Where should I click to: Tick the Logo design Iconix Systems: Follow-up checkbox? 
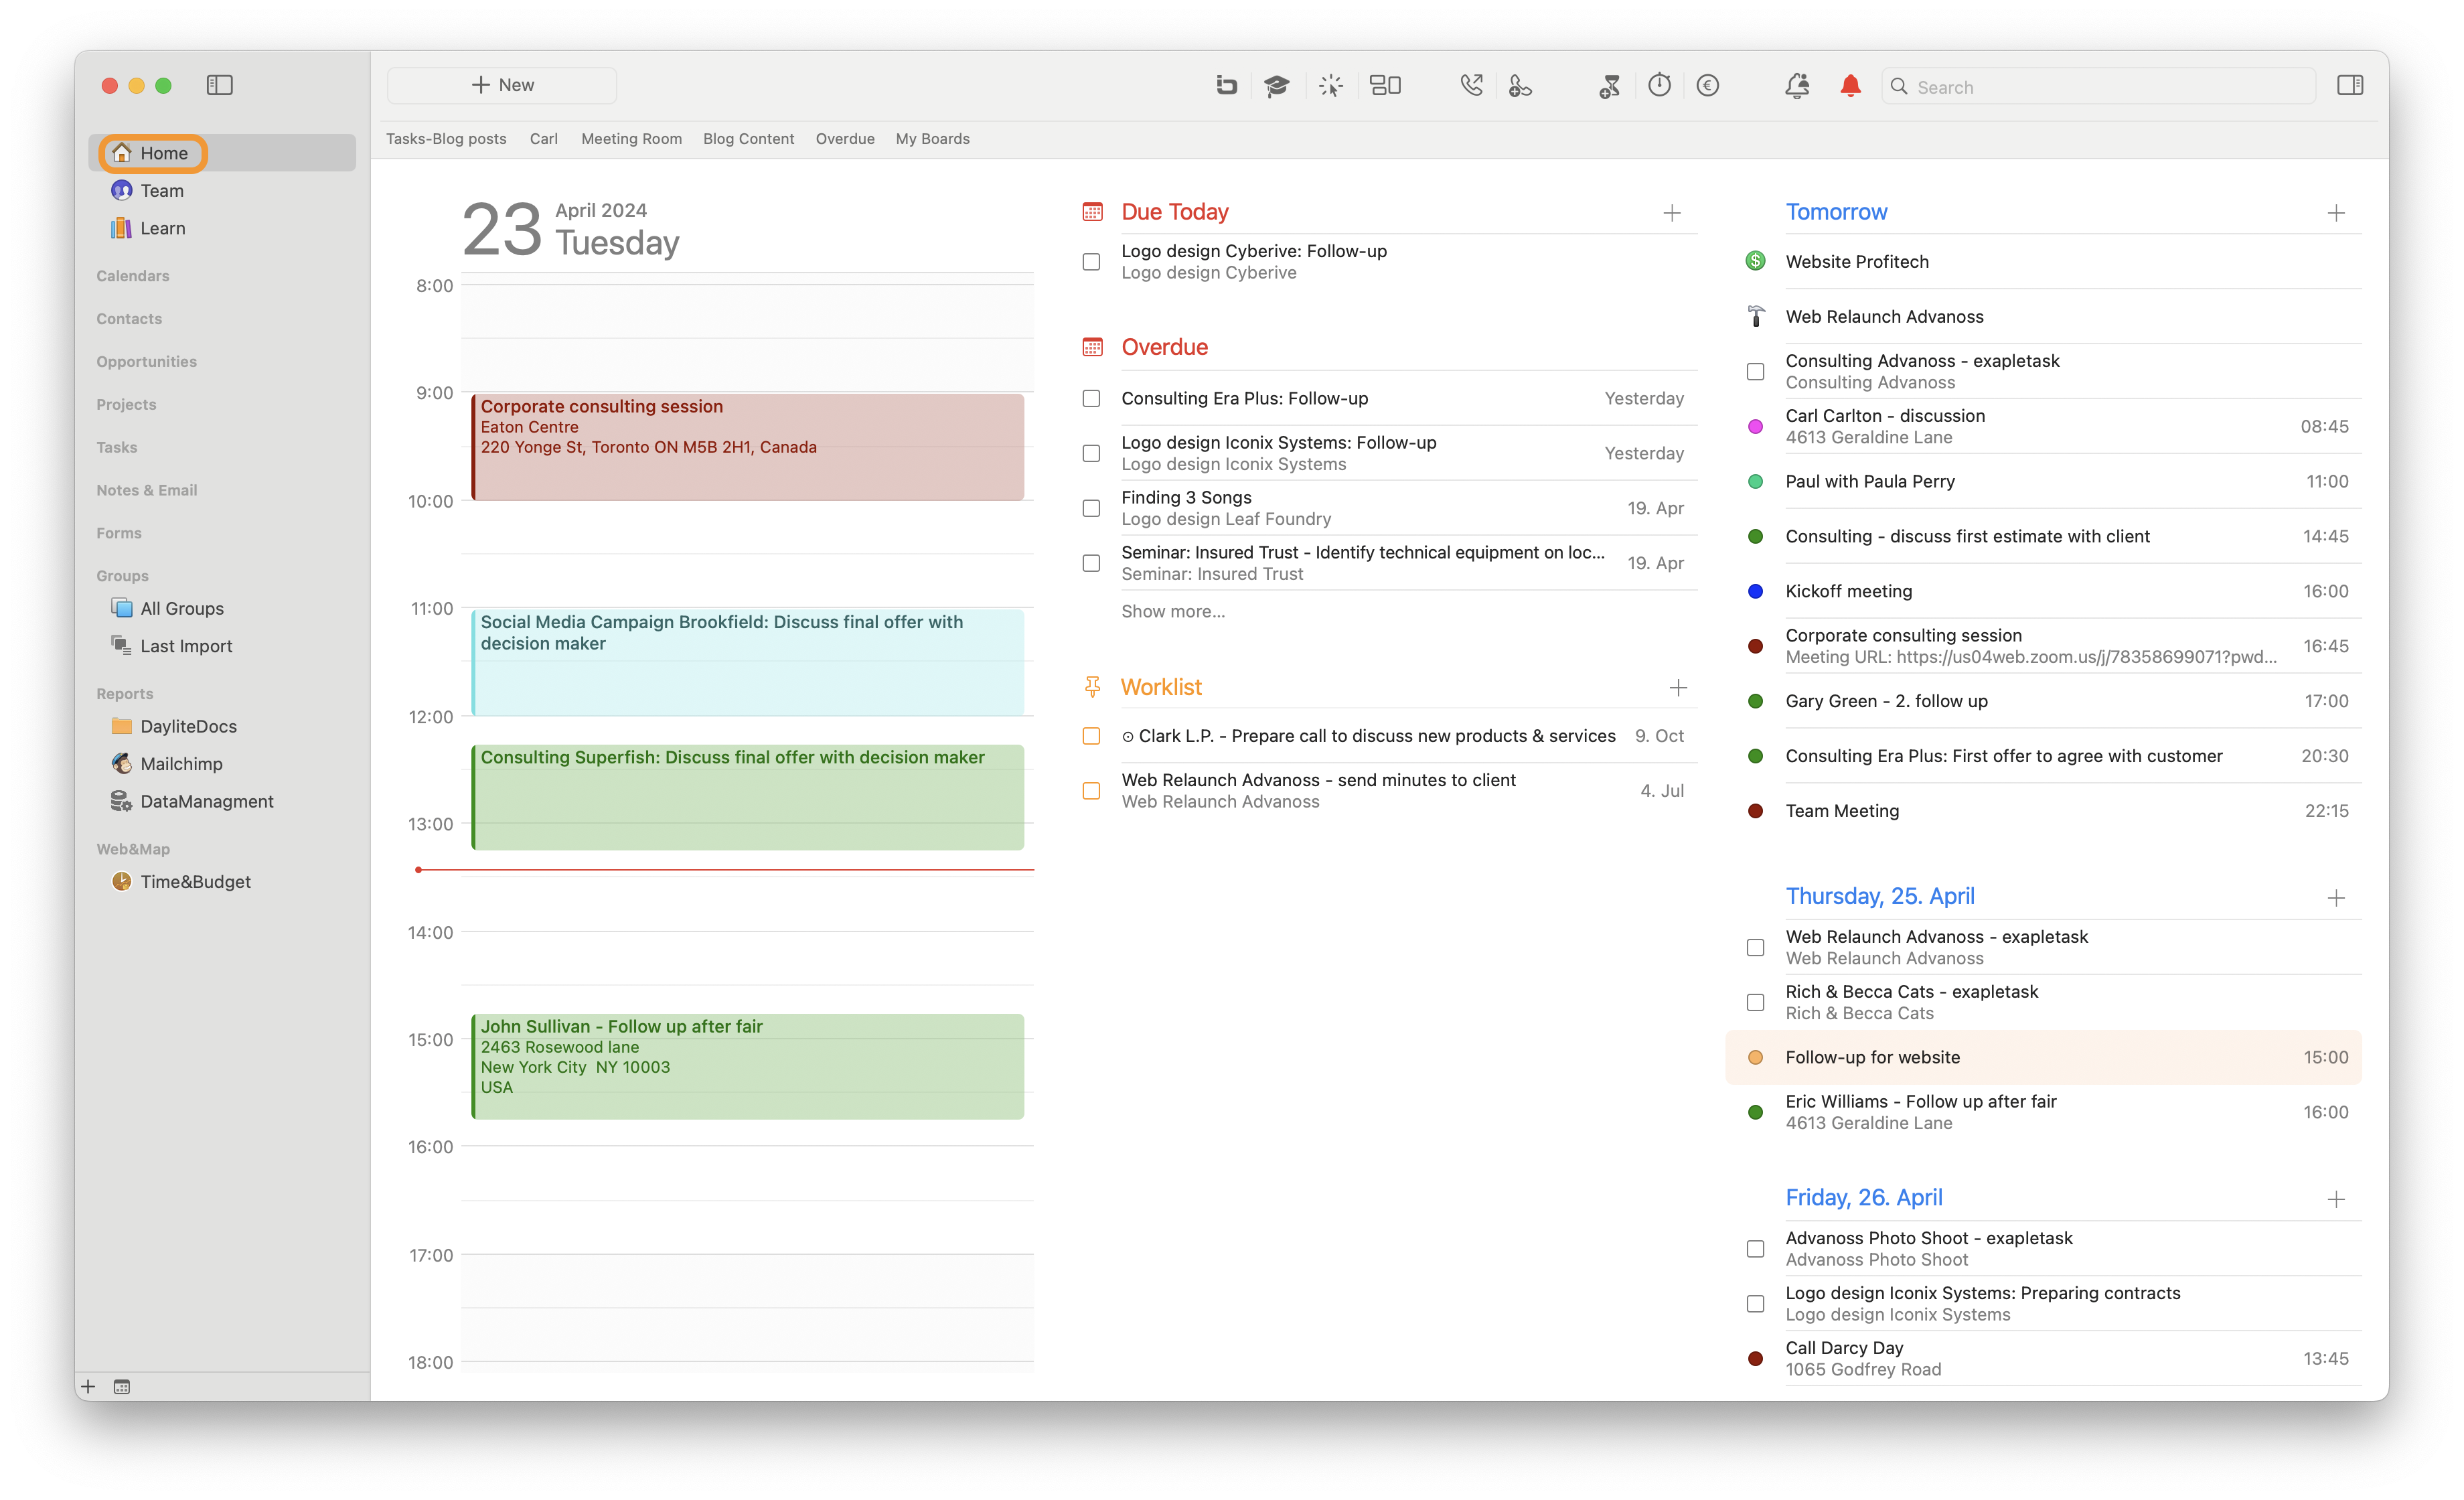coord(1092,454)
